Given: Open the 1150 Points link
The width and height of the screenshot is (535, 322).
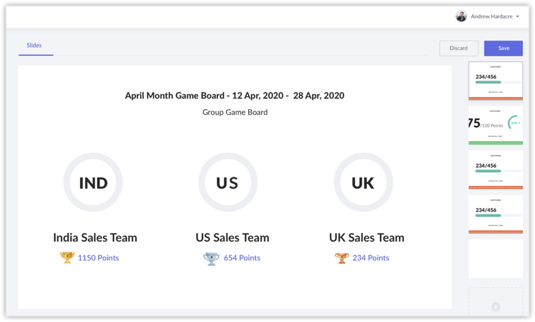Looking at the screenshot, I should point(98,258).
